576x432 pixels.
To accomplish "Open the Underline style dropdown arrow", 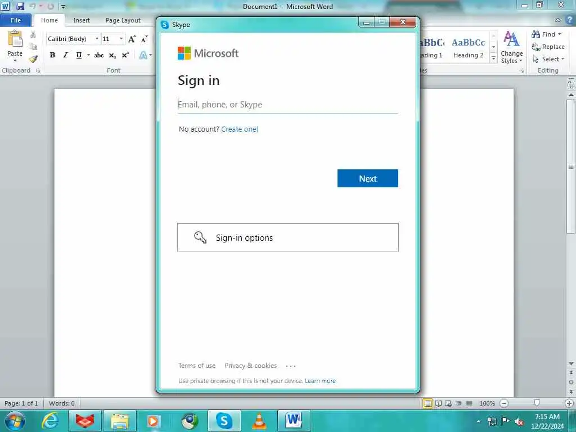I will [x=88, y=55].
